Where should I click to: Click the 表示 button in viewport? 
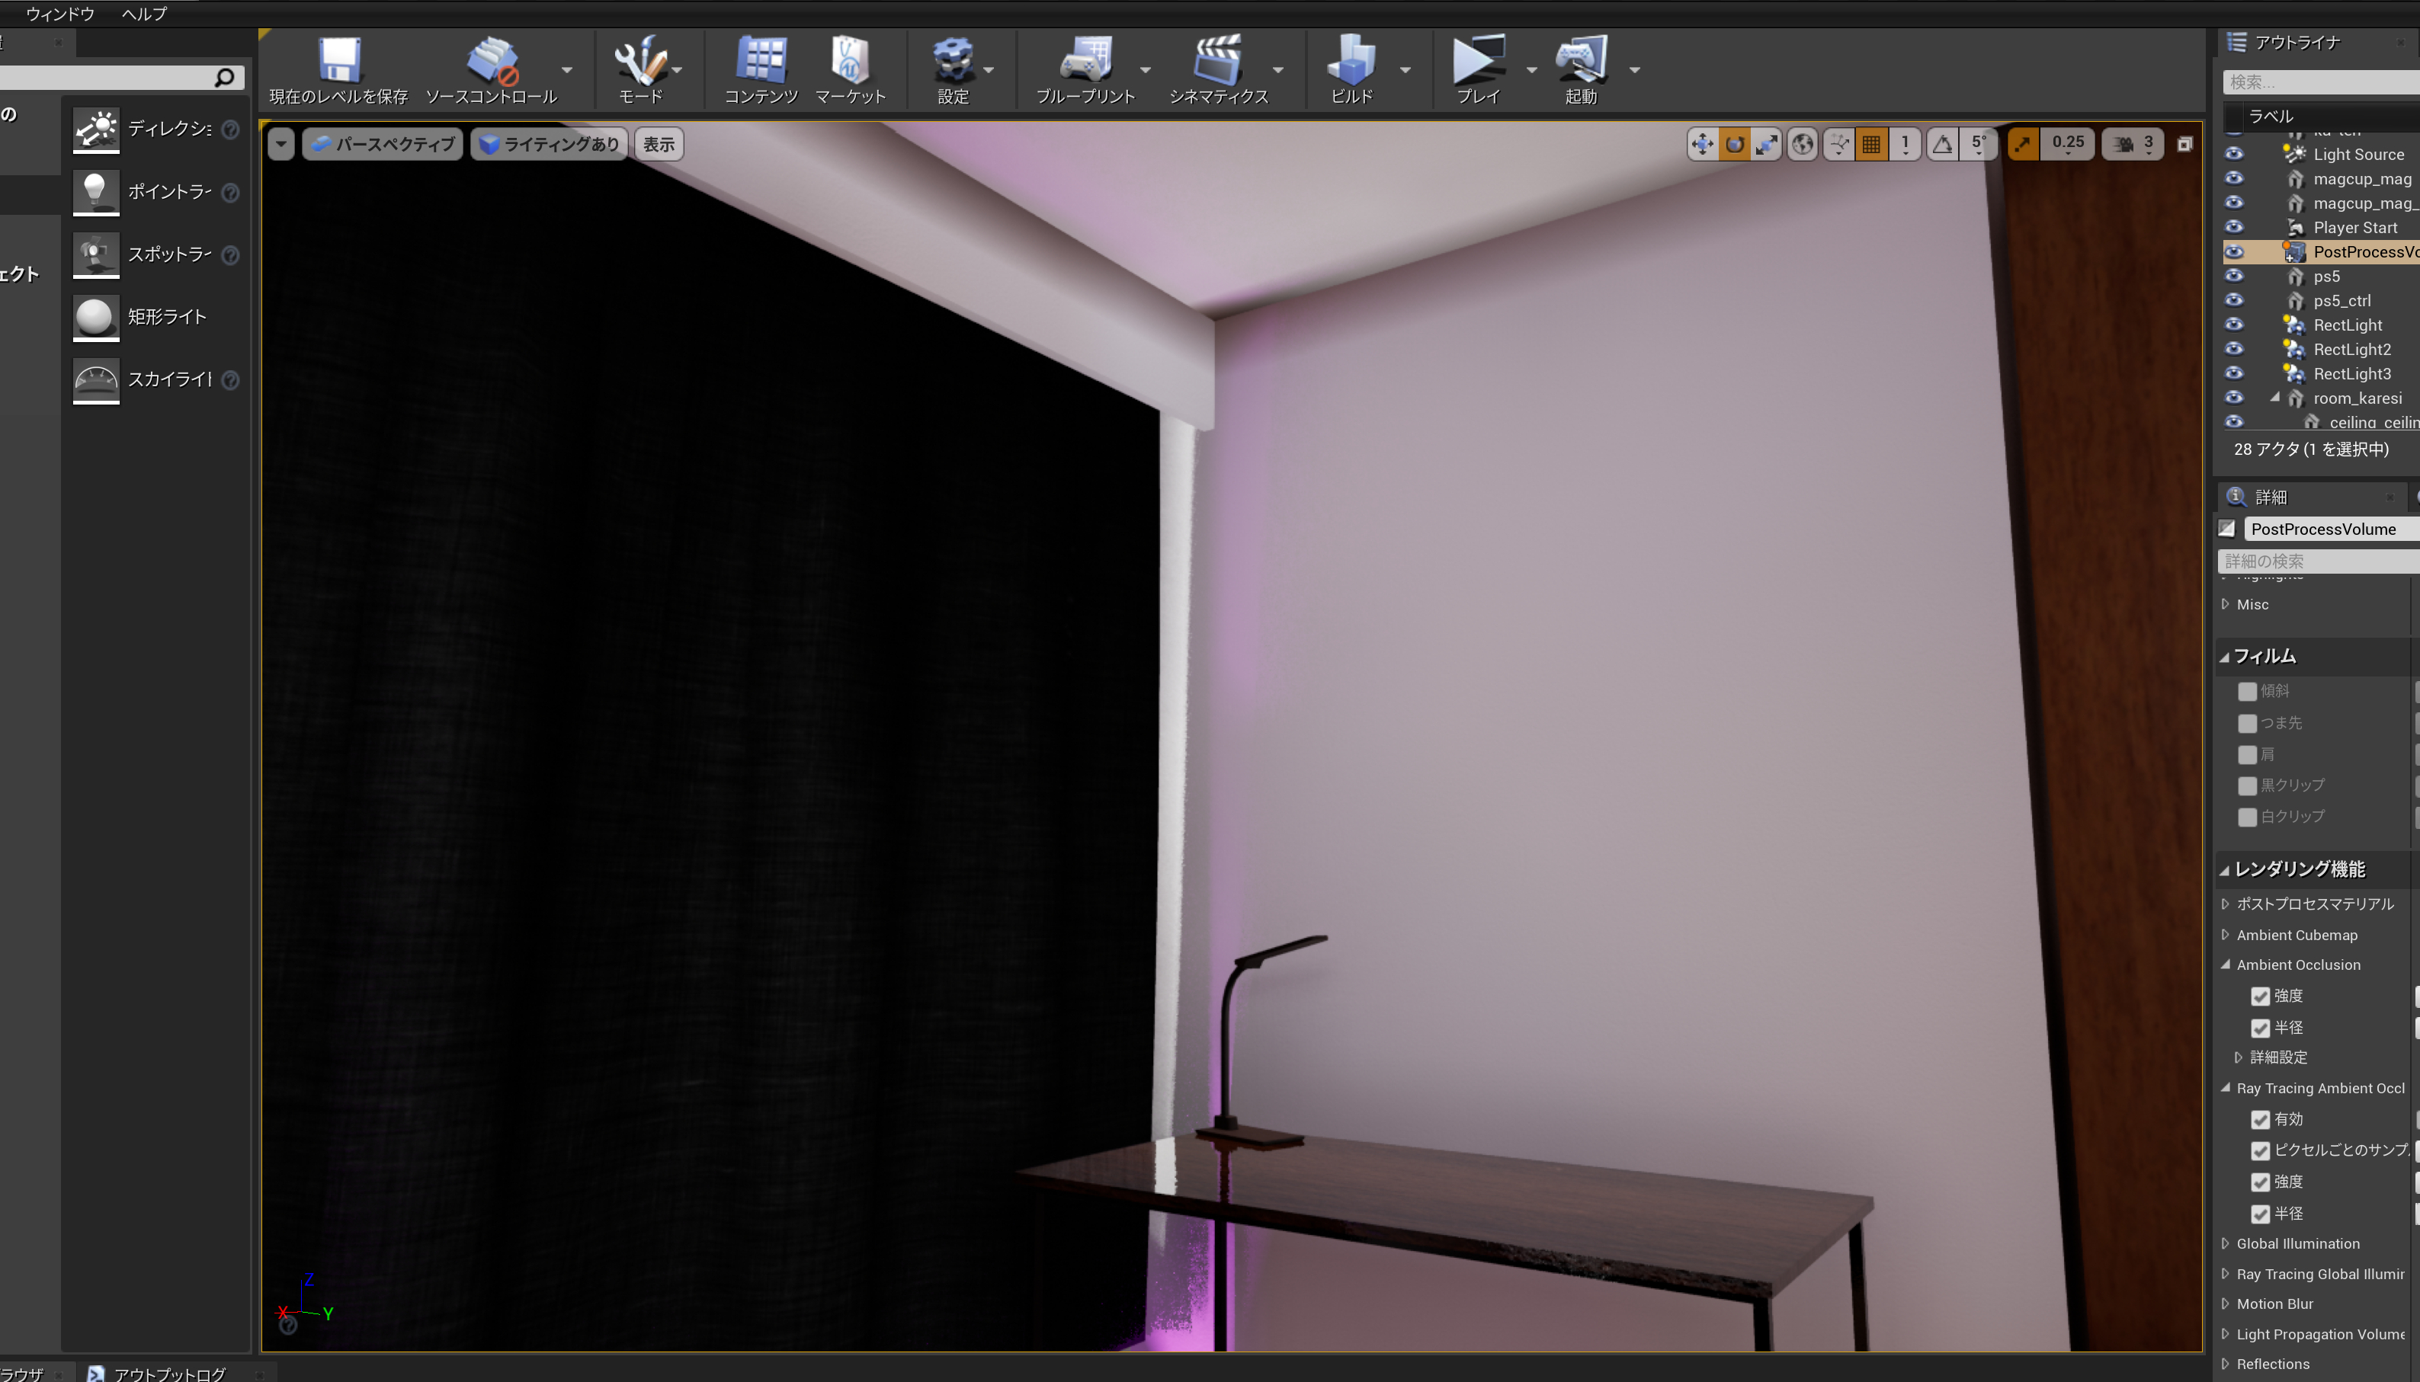pos(658,143)
